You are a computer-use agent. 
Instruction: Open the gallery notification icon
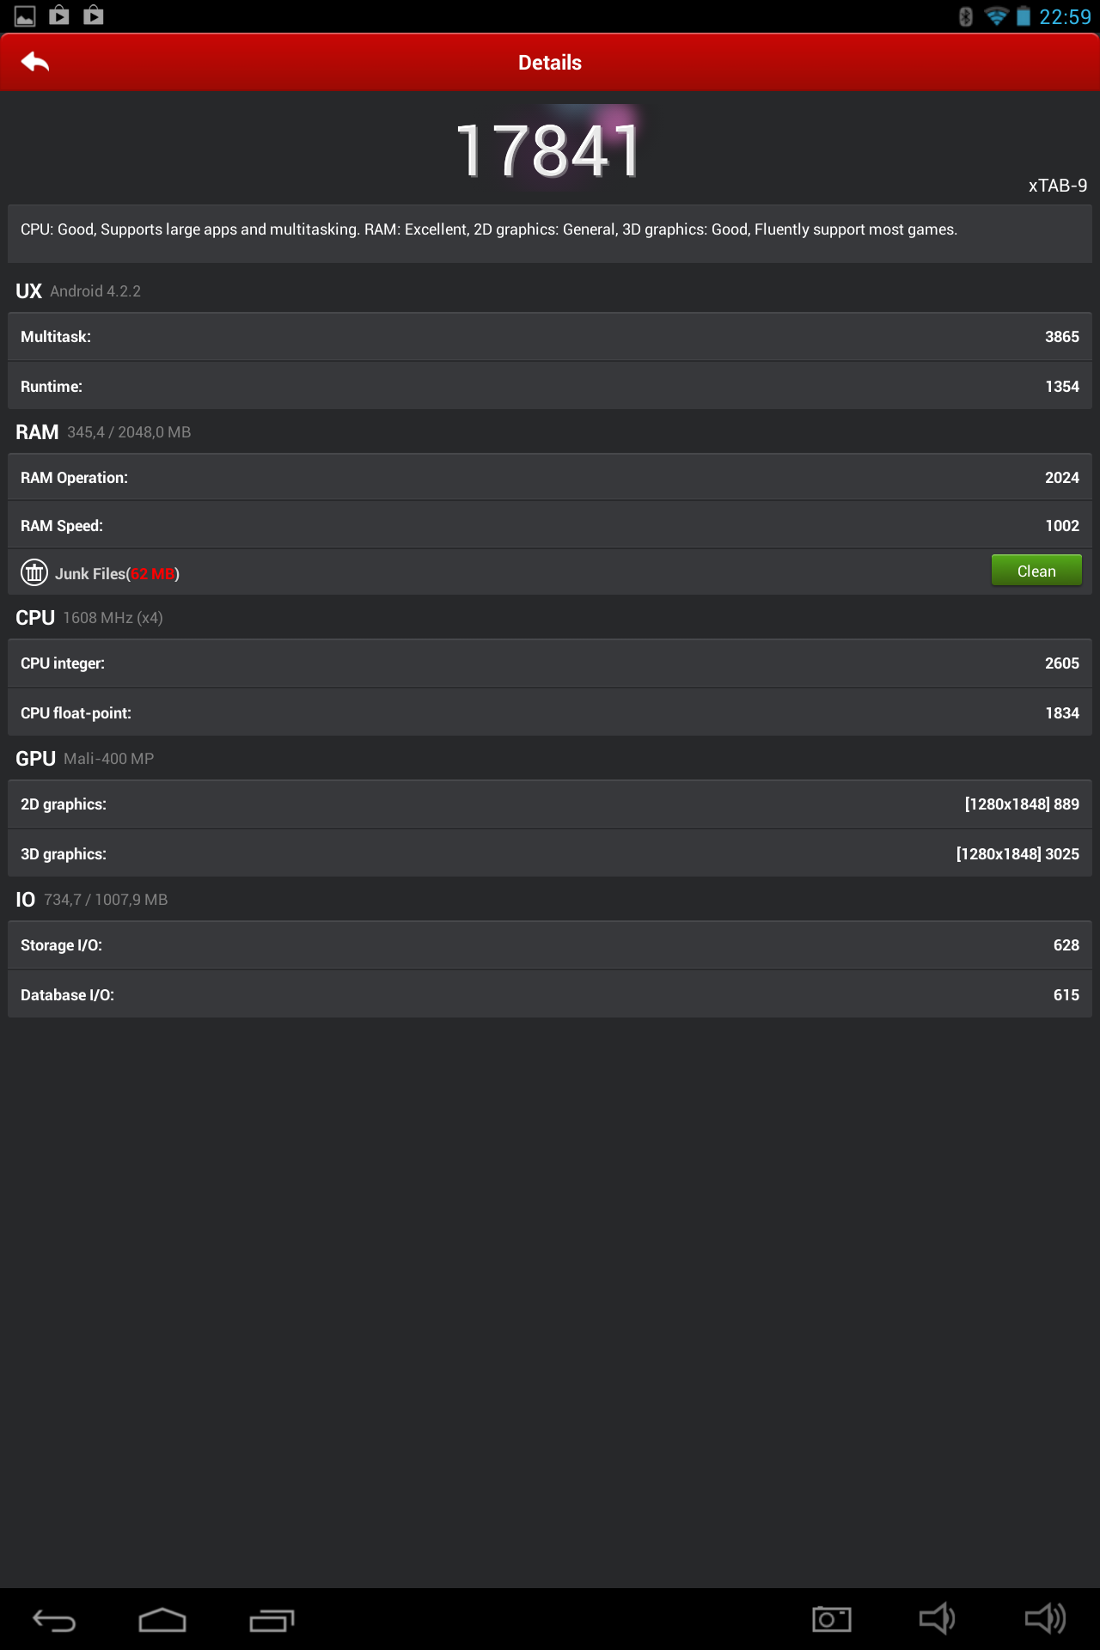tap(25, 15)
